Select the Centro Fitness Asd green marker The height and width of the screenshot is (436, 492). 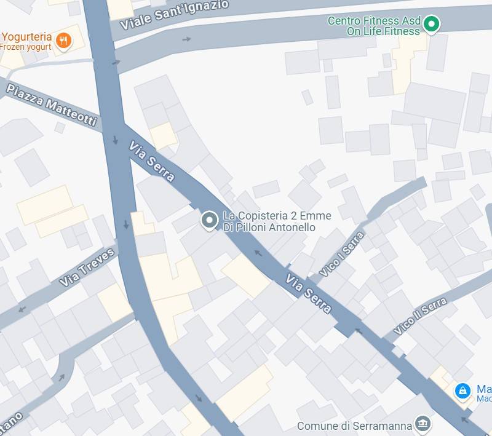point(431,25)
